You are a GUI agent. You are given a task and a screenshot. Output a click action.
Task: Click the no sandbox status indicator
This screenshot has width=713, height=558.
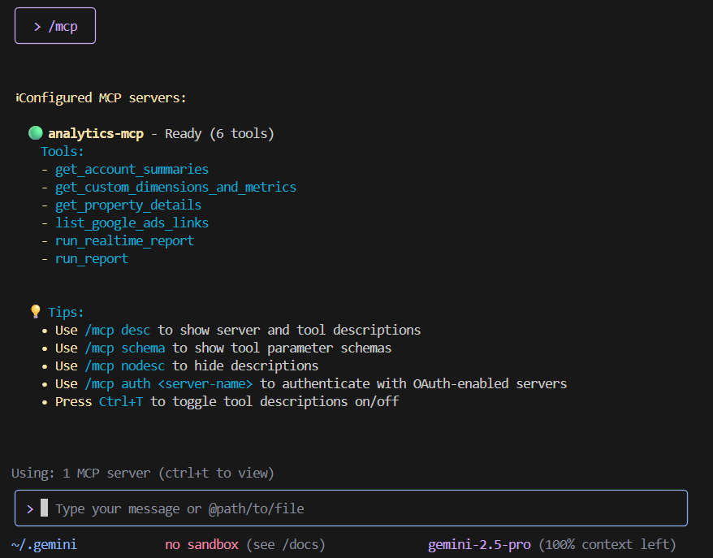point(201,544)
